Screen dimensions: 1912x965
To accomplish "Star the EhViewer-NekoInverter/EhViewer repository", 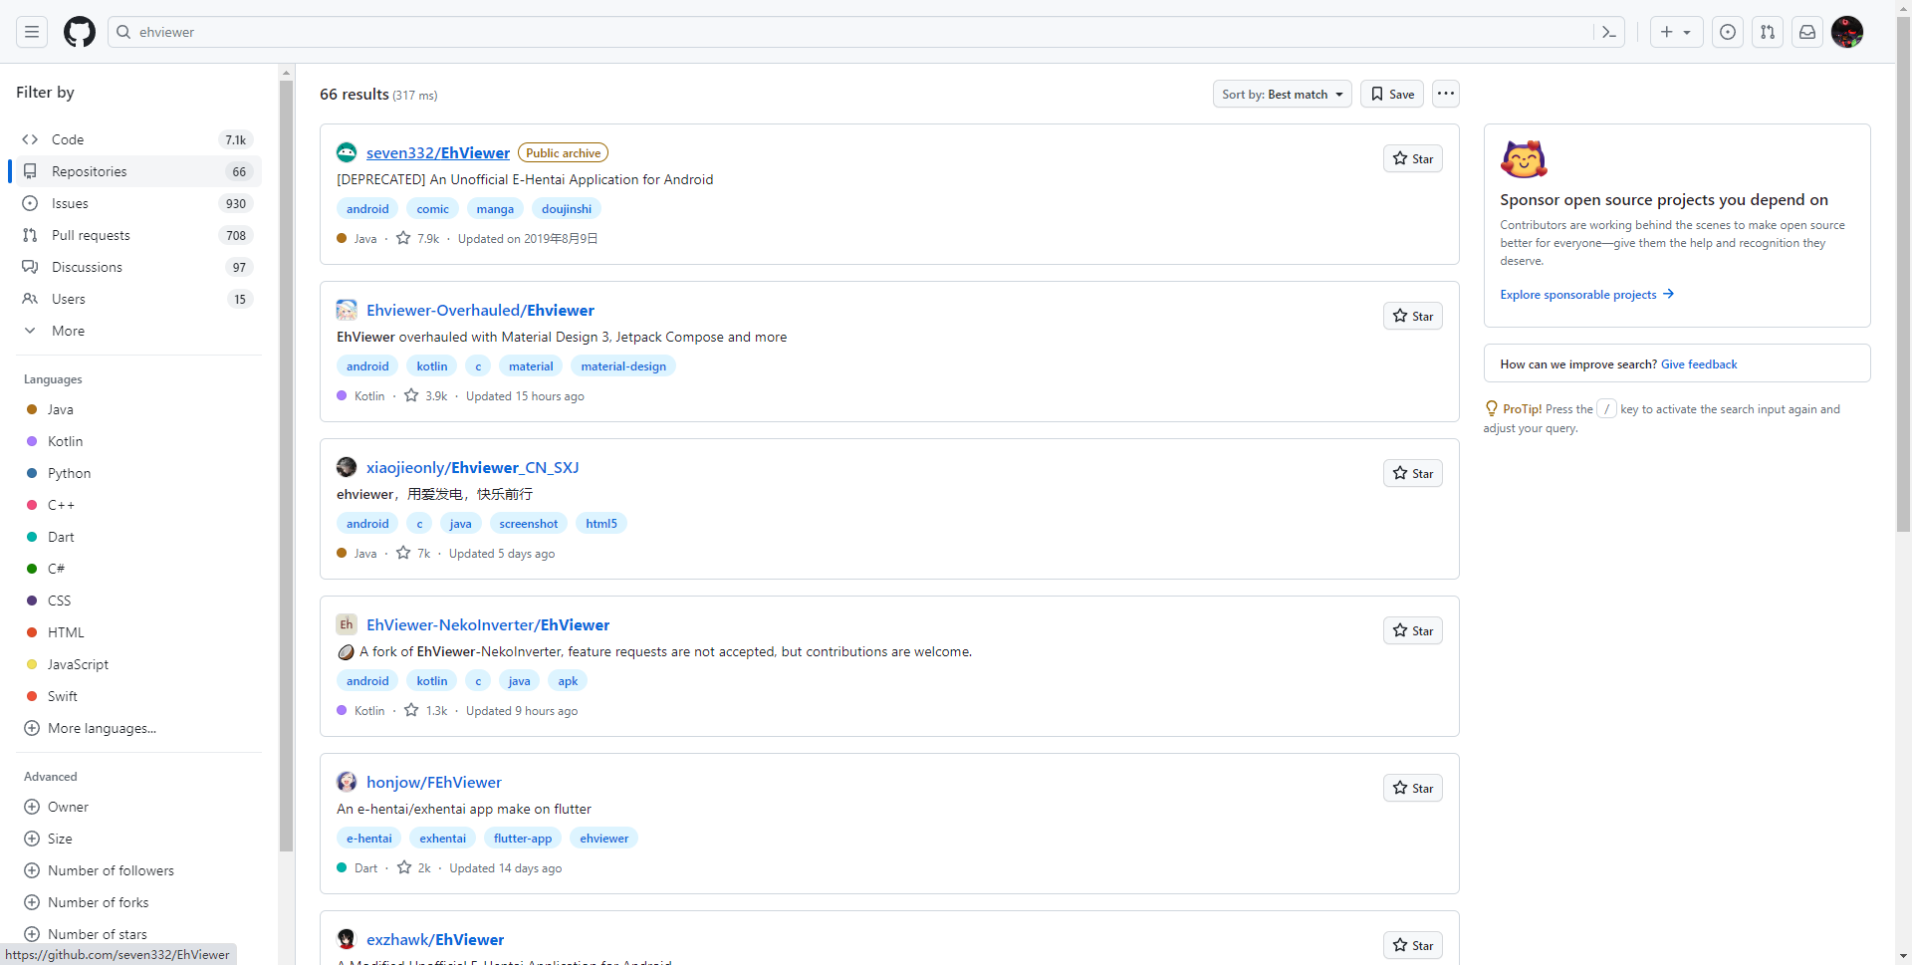I will coord(1412,630).
